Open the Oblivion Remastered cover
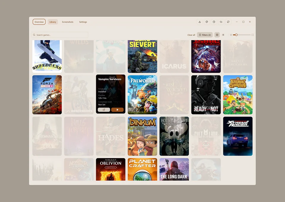This screenshot has height=202, width=285. pos(111,169)
